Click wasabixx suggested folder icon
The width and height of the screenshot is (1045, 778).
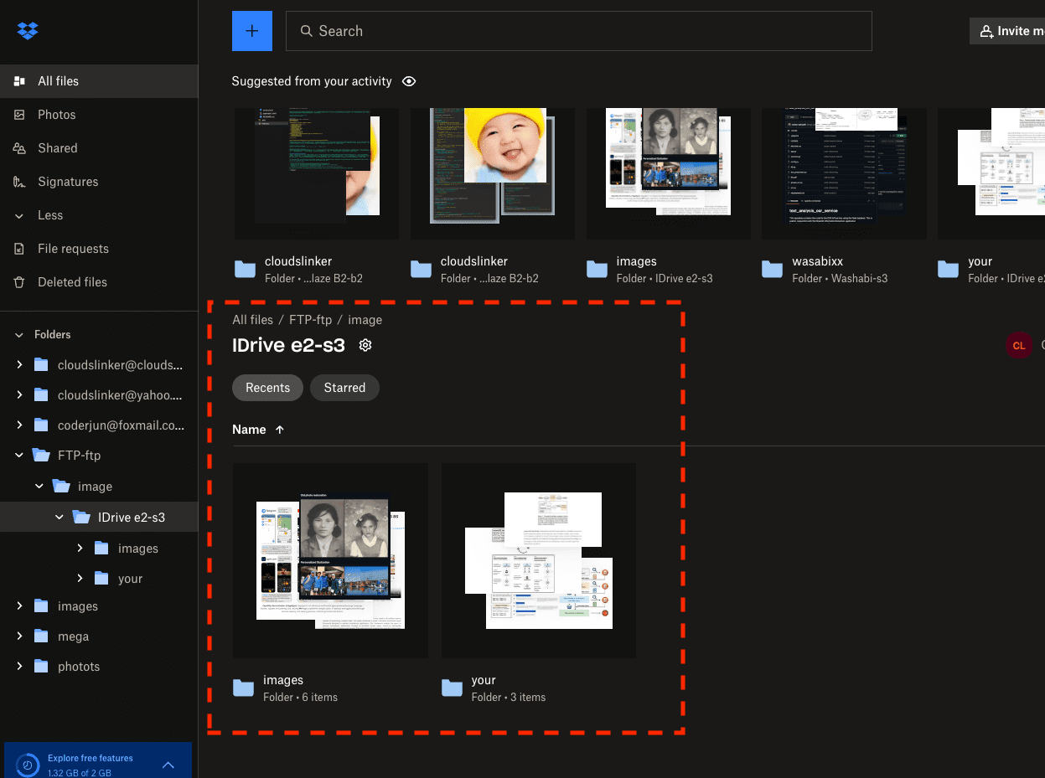[x=772, y=270]
